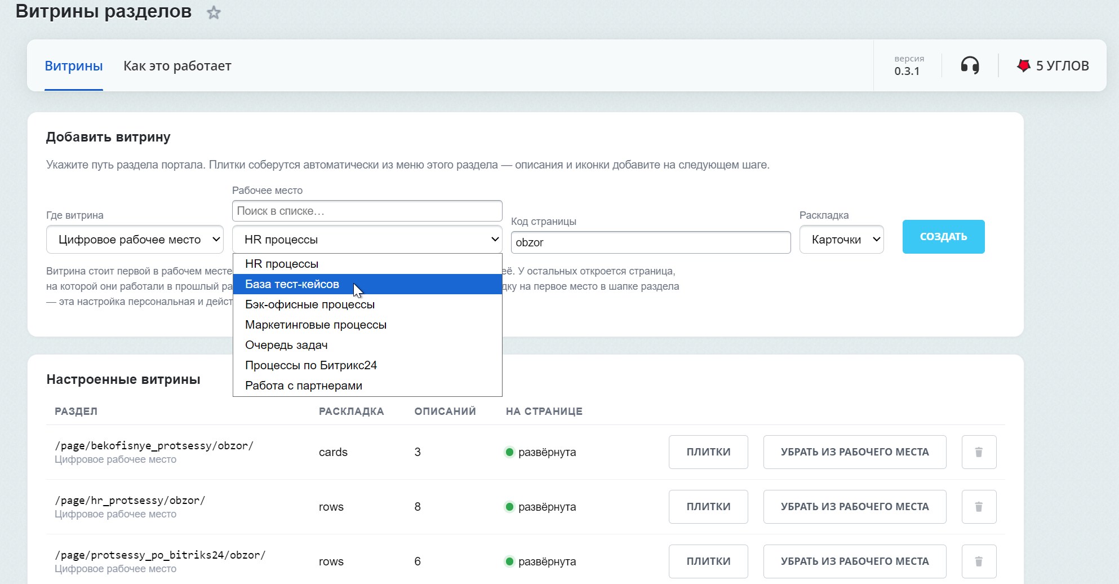Remove hr_protsessy showcase from workplace
The width and height of the screenshot is (1119, 584).
click(x=855, y=507)
